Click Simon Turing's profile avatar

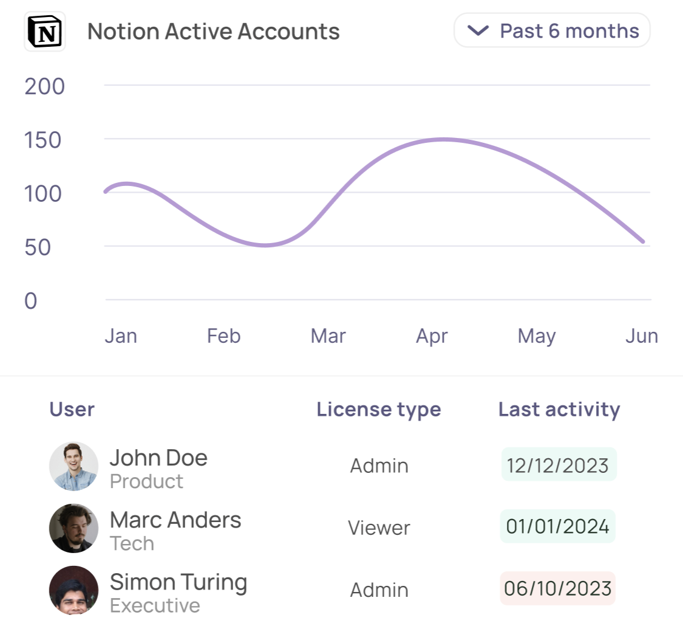(73, 590)
